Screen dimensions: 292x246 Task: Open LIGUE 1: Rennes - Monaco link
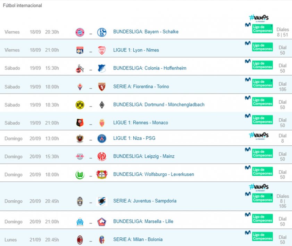141,122
